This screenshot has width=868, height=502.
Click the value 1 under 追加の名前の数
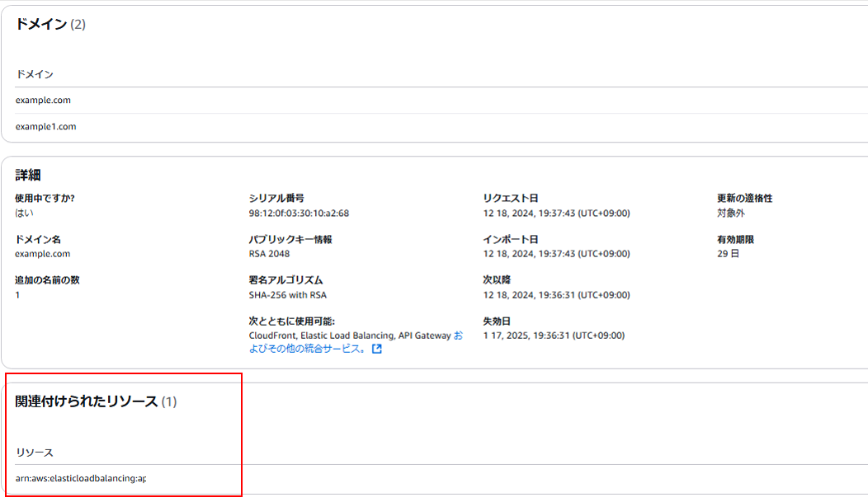pyautogui.click(x=17, y=294)
